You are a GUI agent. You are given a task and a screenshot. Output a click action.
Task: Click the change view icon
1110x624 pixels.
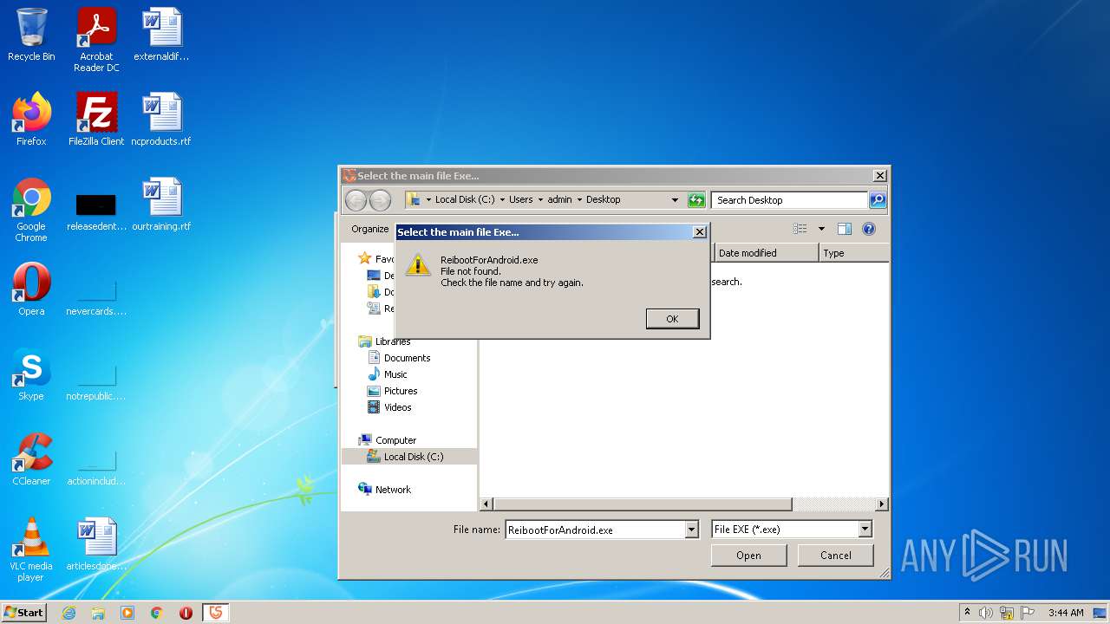pyautogui.click(x=800, y=229)
